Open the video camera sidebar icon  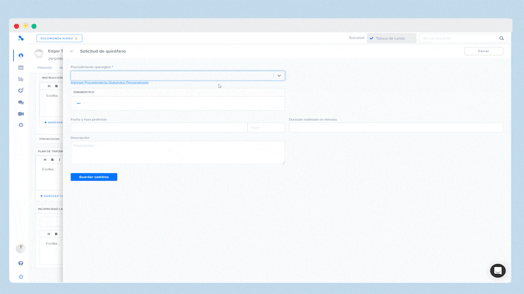(21, 114)
